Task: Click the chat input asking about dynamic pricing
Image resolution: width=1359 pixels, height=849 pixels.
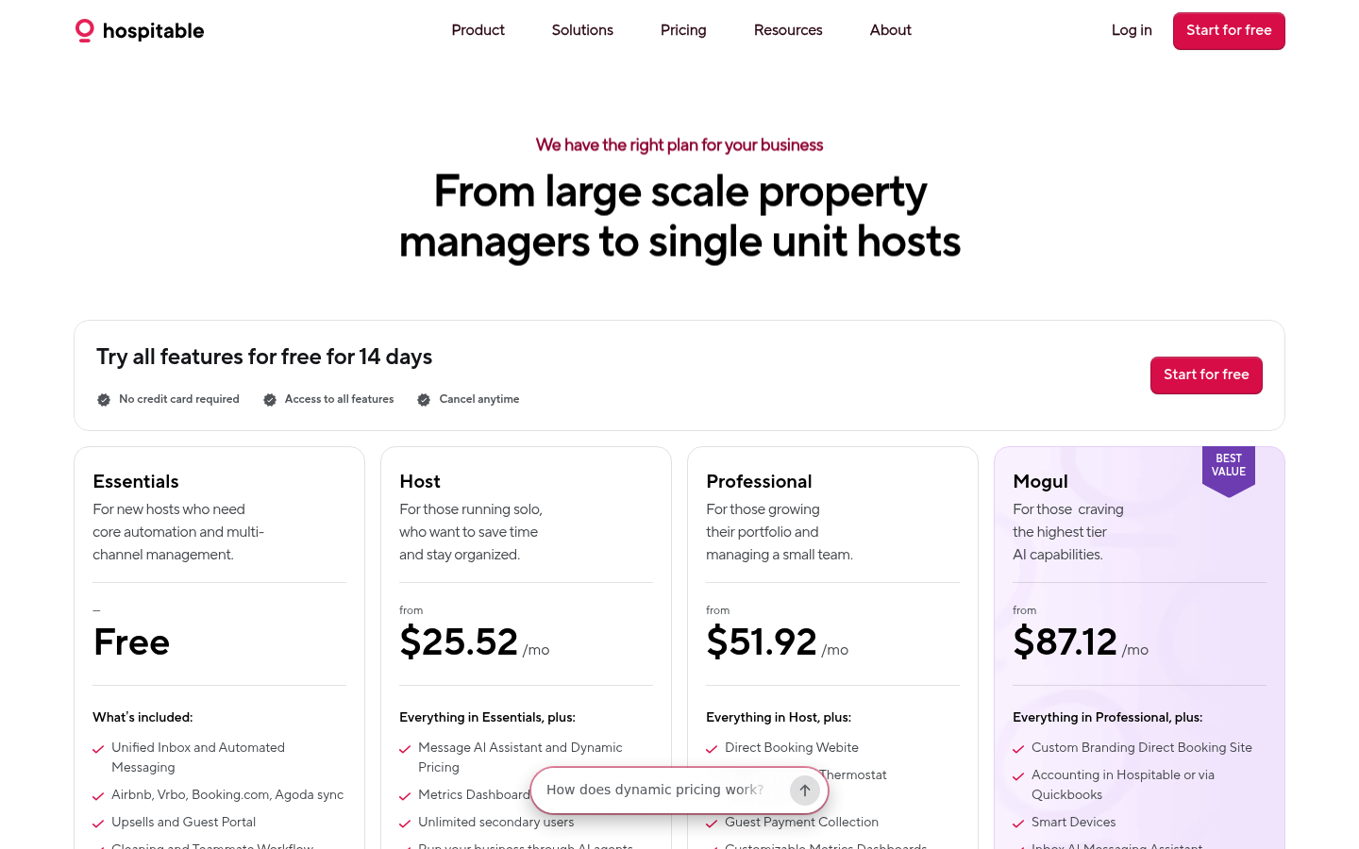Action: 661,790
